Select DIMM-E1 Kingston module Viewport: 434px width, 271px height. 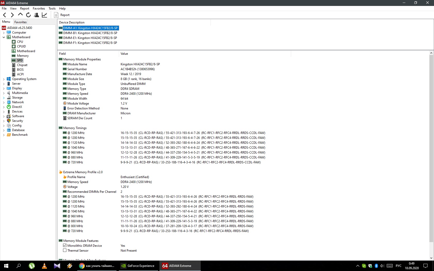pyautogui.click(x=90, y=38)
